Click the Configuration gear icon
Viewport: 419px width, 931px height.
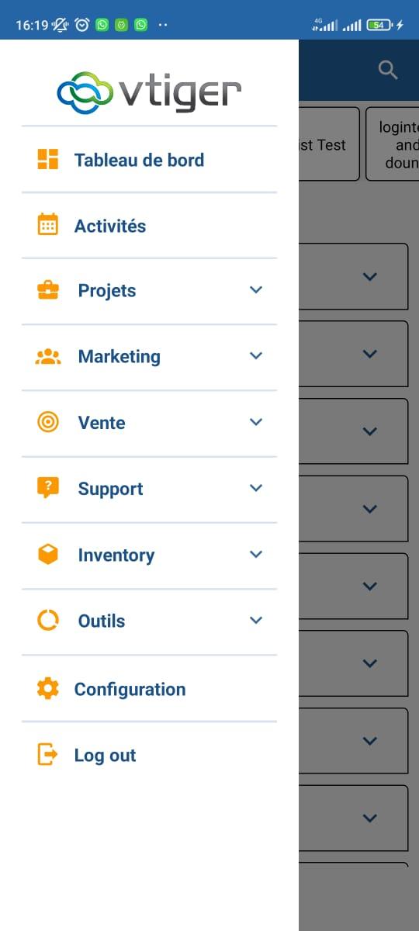coord(48,688)
